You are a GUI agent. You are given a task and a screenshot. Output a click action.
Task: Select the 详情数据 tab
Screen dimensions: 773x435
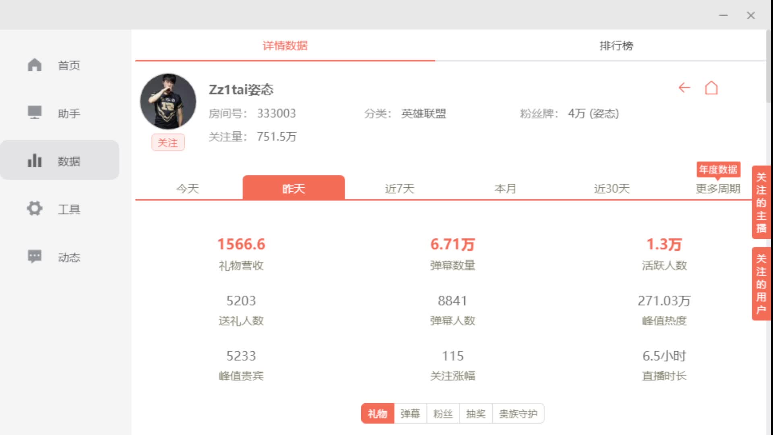(x=285, y=46)
